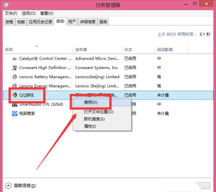216x192 pixels.
Task: Switch to the 详细信息 tab
Action: 88,22
